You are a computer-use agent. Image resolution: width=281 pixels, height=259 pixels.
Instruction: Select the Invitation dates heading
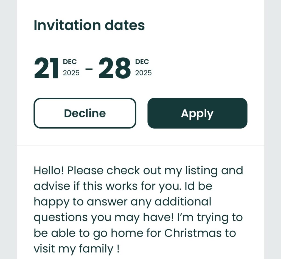(89, 25)
